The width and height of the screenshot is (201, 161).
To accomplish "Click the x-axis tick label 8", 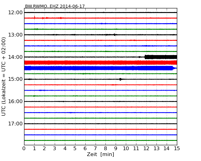I will 105,149.
